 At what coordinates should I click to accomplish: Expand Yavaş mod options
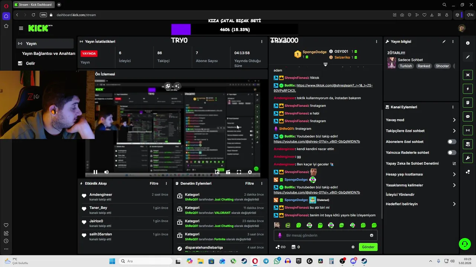(454, 120)
